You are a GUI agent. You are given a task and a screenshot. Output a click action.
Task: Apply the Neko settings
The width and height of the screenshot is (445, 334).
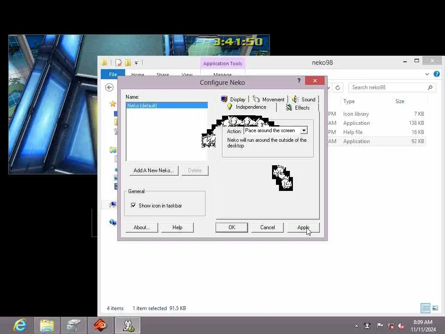pos(303,227)
